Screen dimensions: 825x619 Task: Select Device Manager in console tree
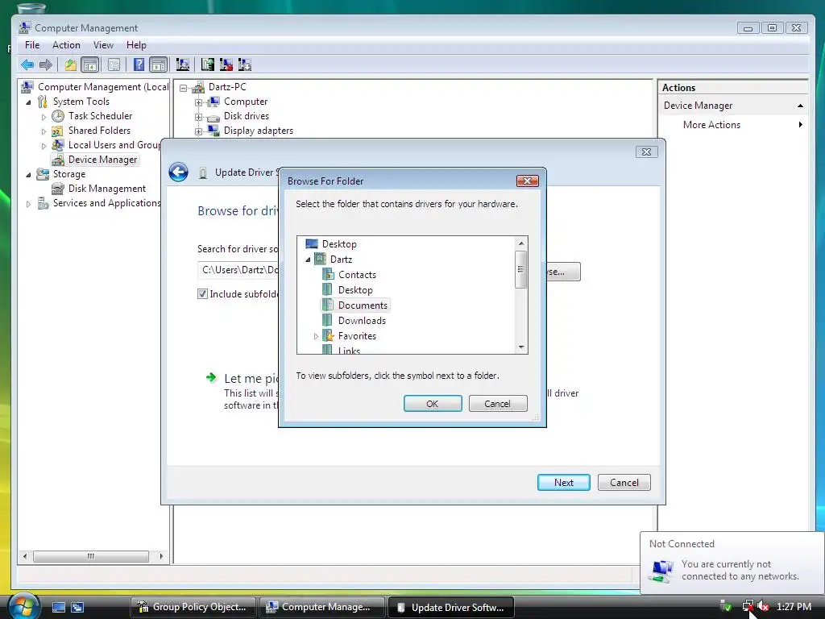tap(102, 160)
